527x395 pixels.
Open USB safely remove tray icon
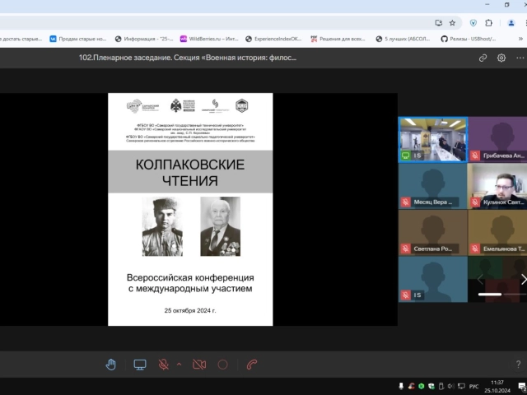[441, 386]
